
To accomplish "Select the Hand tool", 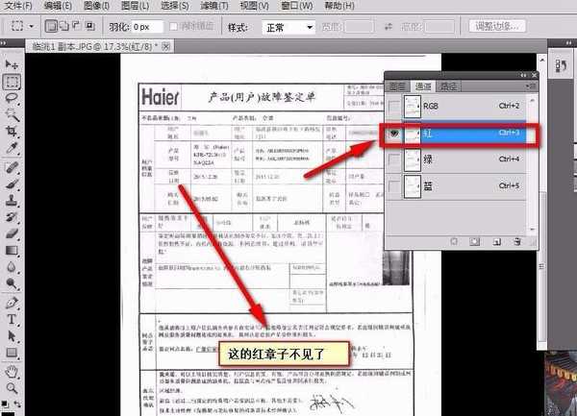I will pyautogui.click(x=12, y=372).
